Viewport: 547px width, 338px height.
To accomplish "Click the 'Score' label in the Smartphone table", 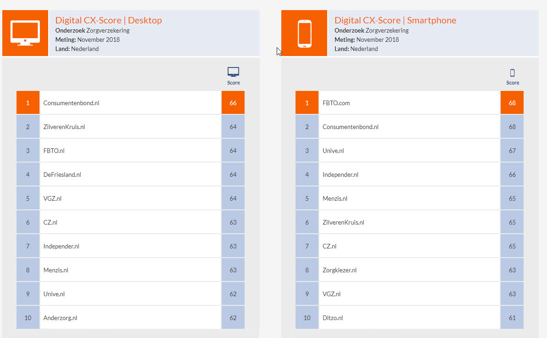I will click(513, 83).
